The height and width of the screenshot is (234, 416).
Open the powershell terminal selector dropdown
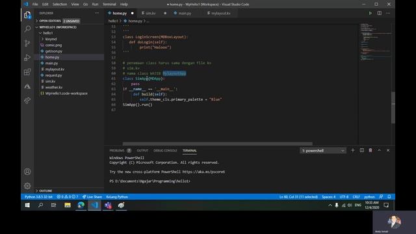click(323, 150)
